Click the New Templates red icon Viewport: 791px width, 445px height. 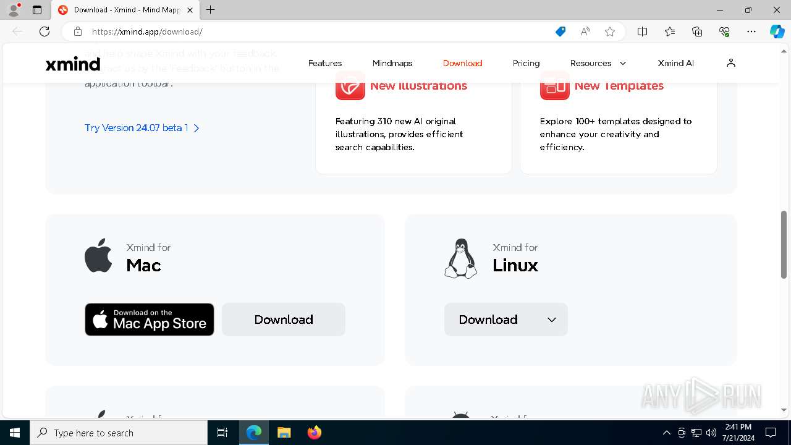click(555, 86)
